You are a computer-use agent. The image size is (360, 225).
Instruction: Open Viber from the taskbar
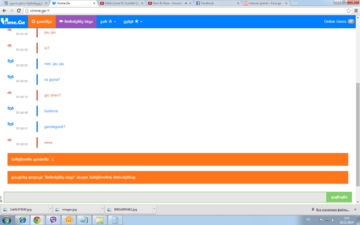tap(53, 220)
